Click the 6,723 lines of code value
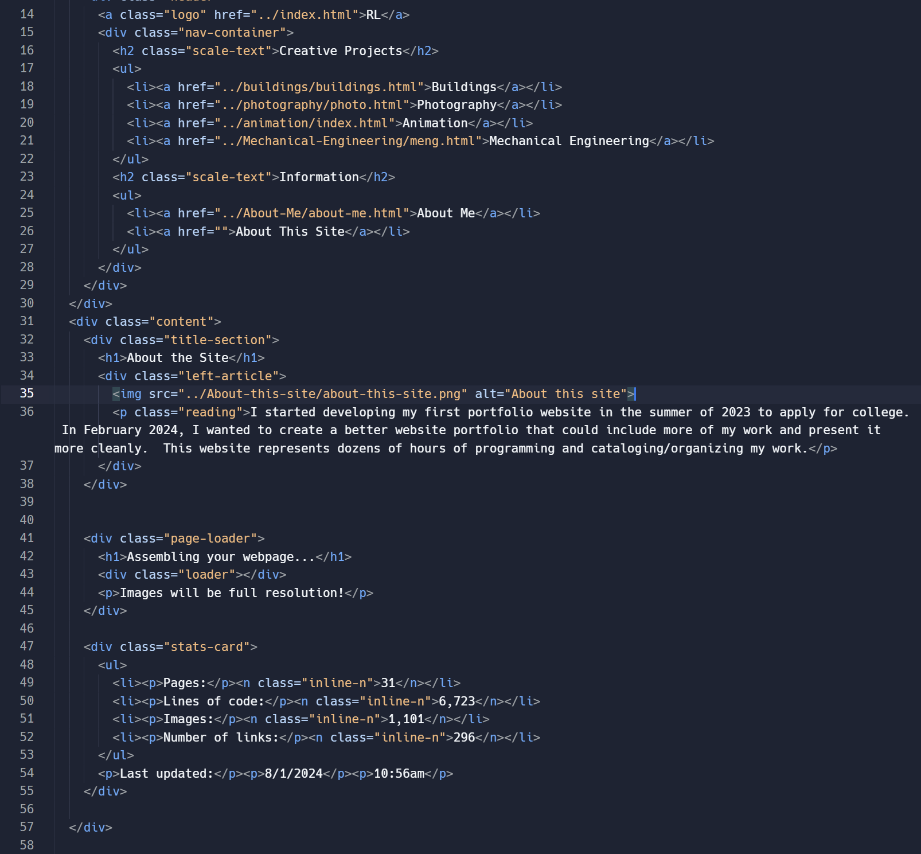The image size is (921, 854). pyautogui.click(x=457, y=701)
